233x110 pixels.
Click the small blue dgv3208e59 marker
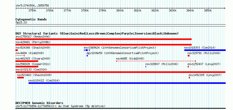click(x=87, y=56)
